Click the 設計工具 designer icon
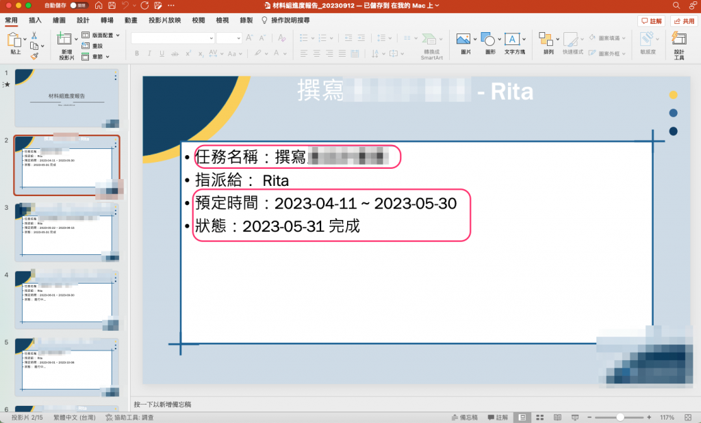Screen dimensions: 701x423 point(679,39)
